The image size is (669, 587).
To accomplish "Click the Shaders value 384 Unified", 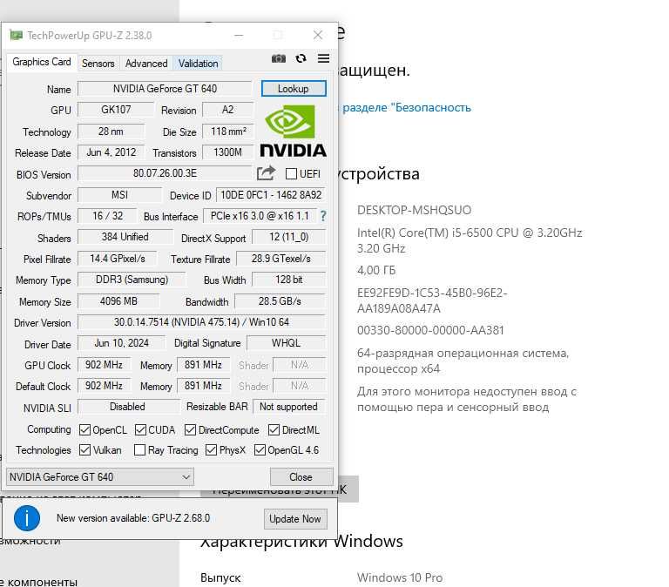I will 125,237.
